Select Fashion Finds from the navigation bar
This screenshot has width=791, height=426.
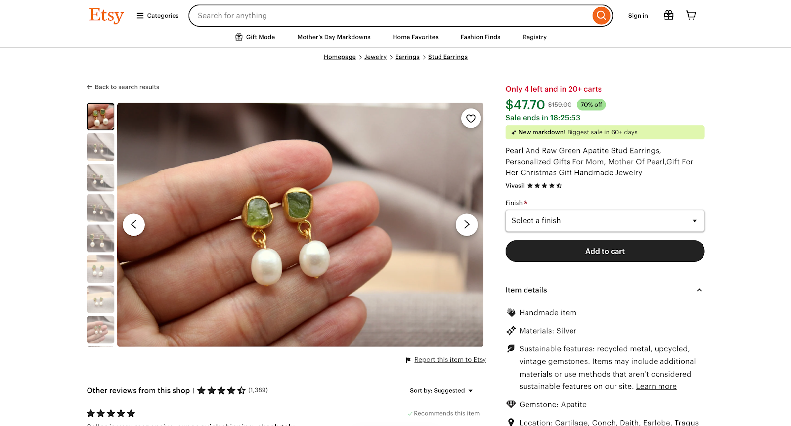[x=480, y=37]
